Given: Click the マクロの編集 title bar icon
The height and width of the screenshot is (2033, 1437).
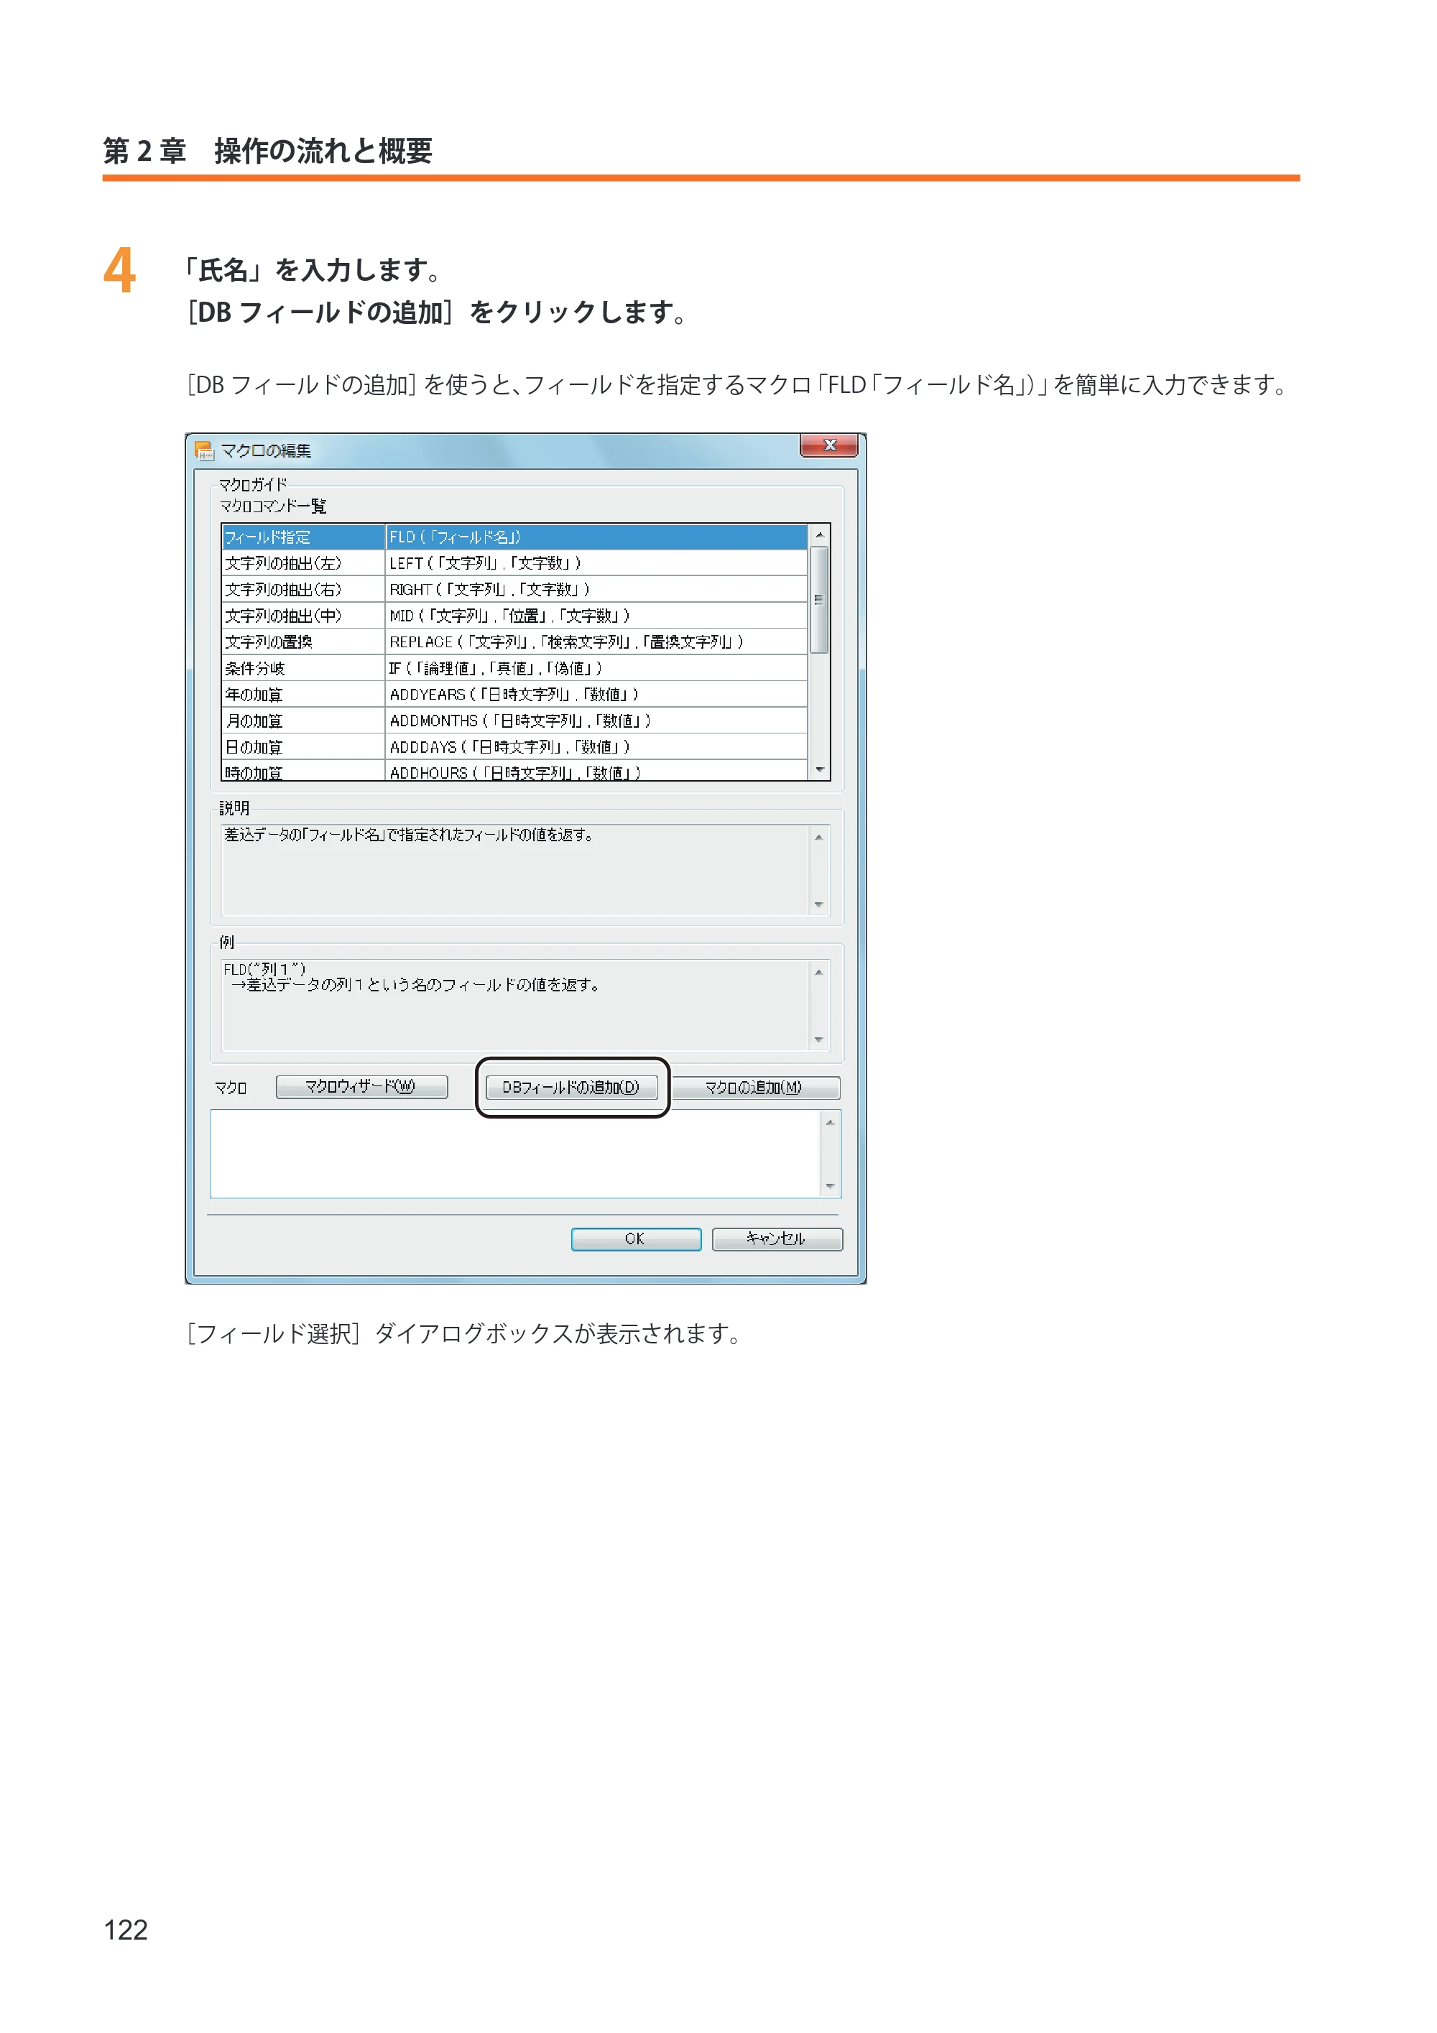Looking at the screenshot, I should pos(205,450).
